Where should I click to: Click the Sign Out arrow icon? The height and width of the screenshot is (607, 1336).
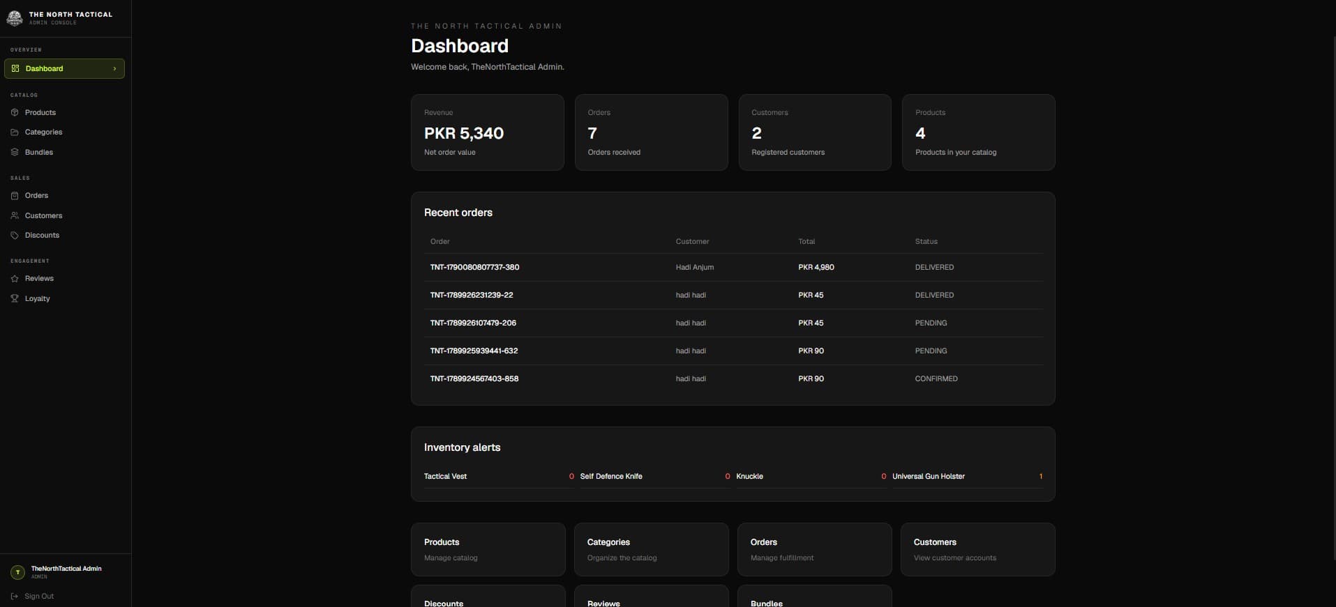tap(15, 596)
